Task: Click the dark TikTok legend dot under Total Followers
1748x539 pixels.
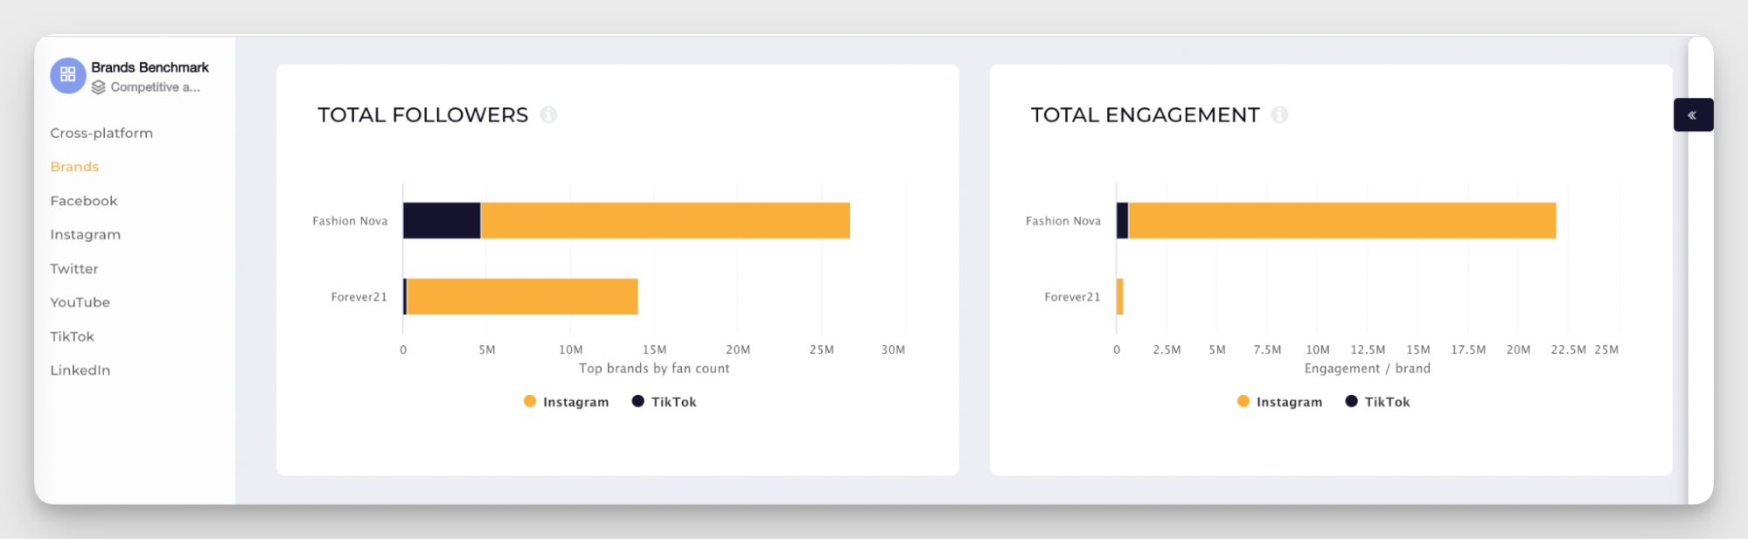Action: point(637,401)
